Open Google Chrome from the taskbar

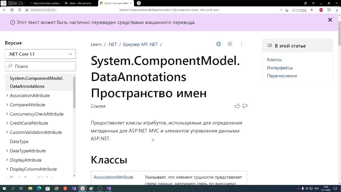56,189
